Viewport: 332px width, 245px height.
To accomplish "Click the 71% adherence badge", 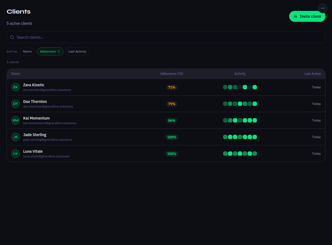I will [x=172, y=87].
